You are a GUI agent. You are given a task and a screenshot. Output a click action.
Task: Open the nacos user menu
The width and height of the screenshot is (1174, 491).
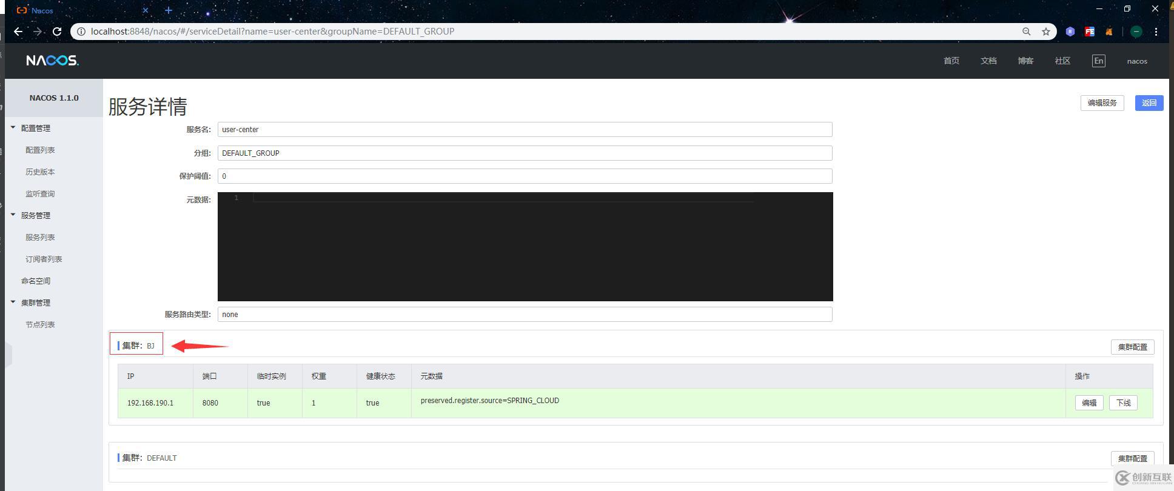[1137, 61]
